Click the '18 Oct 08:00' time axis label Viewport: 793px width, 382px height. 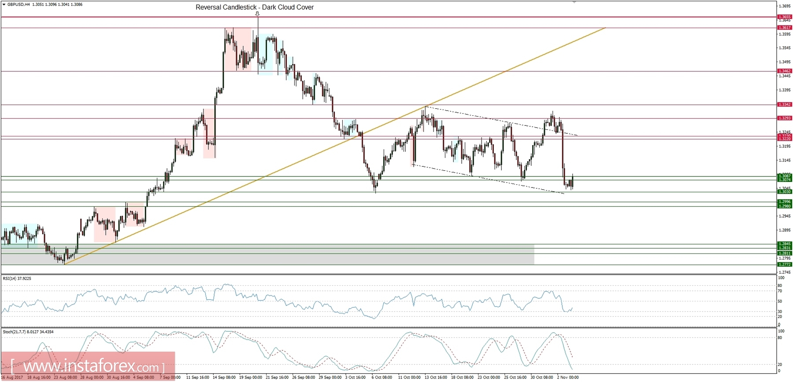point(462,377)
